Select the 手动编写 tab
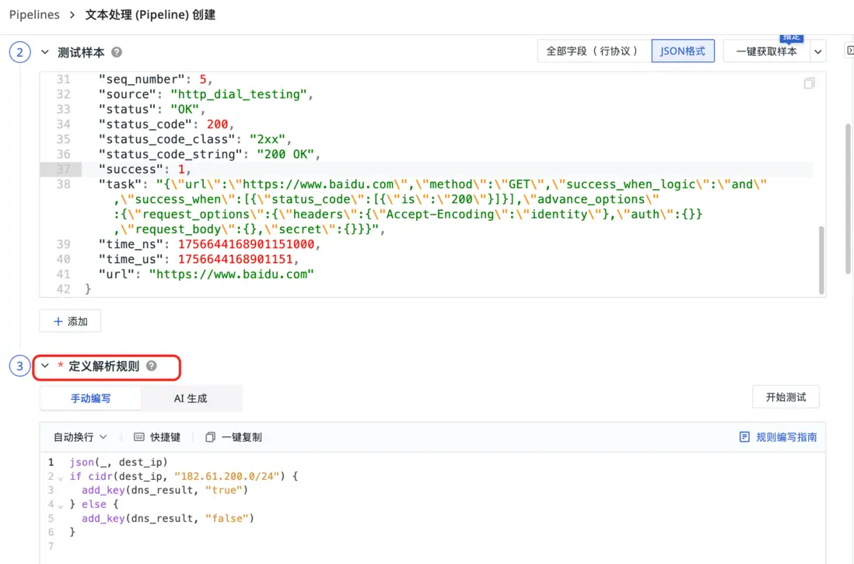Viewport: 854px width, 564px height. 90,398
